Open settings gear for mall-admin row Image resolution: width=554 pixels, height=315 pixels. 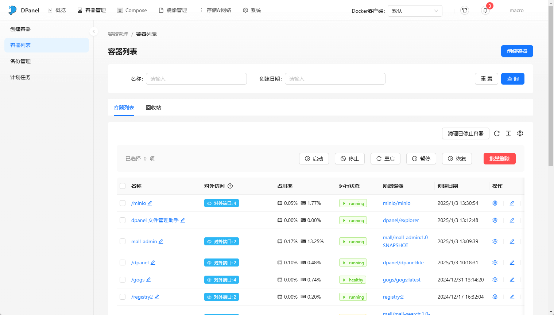[x=495, y=241]
